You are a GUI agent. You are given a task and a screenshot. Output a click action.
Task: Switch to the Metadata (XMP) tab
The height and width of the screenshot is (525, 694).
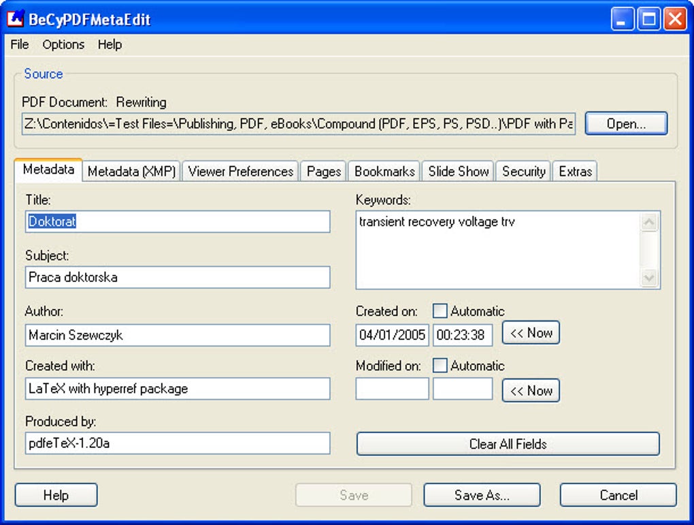131,171
